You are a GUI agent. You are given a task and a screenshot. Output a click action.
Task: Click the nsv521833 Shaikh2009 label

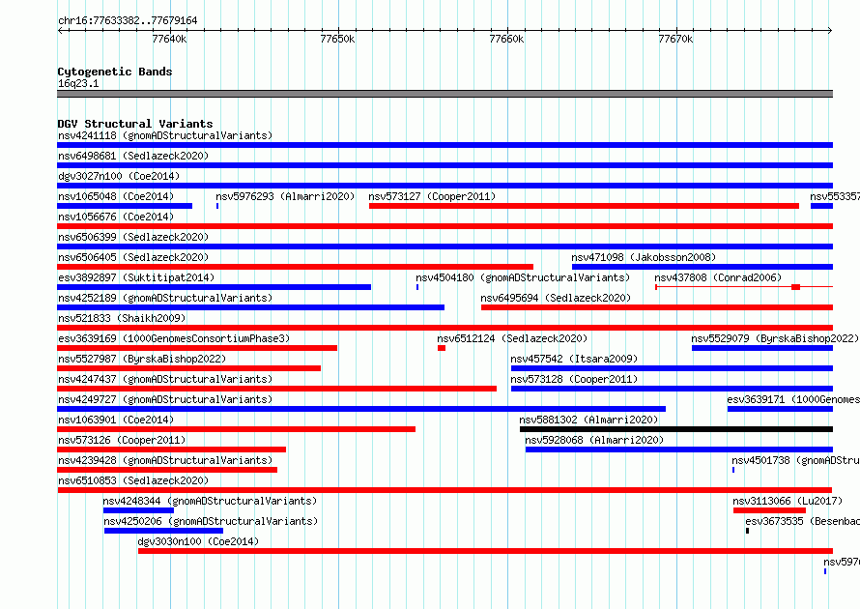click(122, 318)
